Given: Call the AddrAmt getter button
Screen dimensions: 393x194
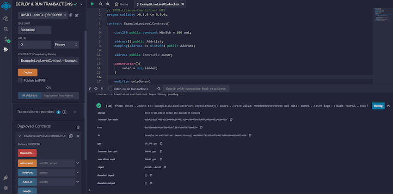Looking at the screenshot, I should click(x=27, y=172).
